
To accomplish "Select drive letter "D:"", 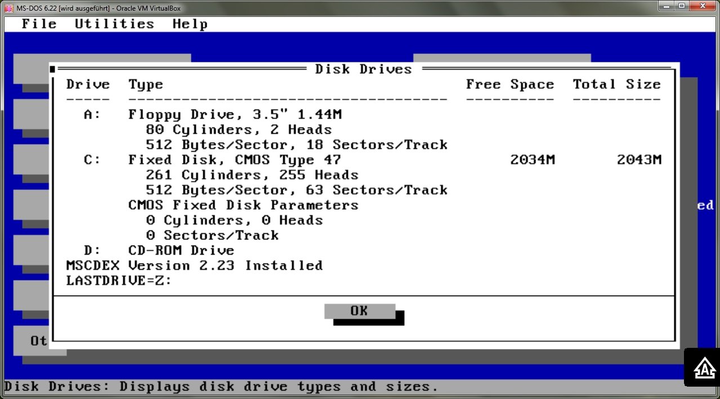I will pyautogui.click(x=92, y=251).
